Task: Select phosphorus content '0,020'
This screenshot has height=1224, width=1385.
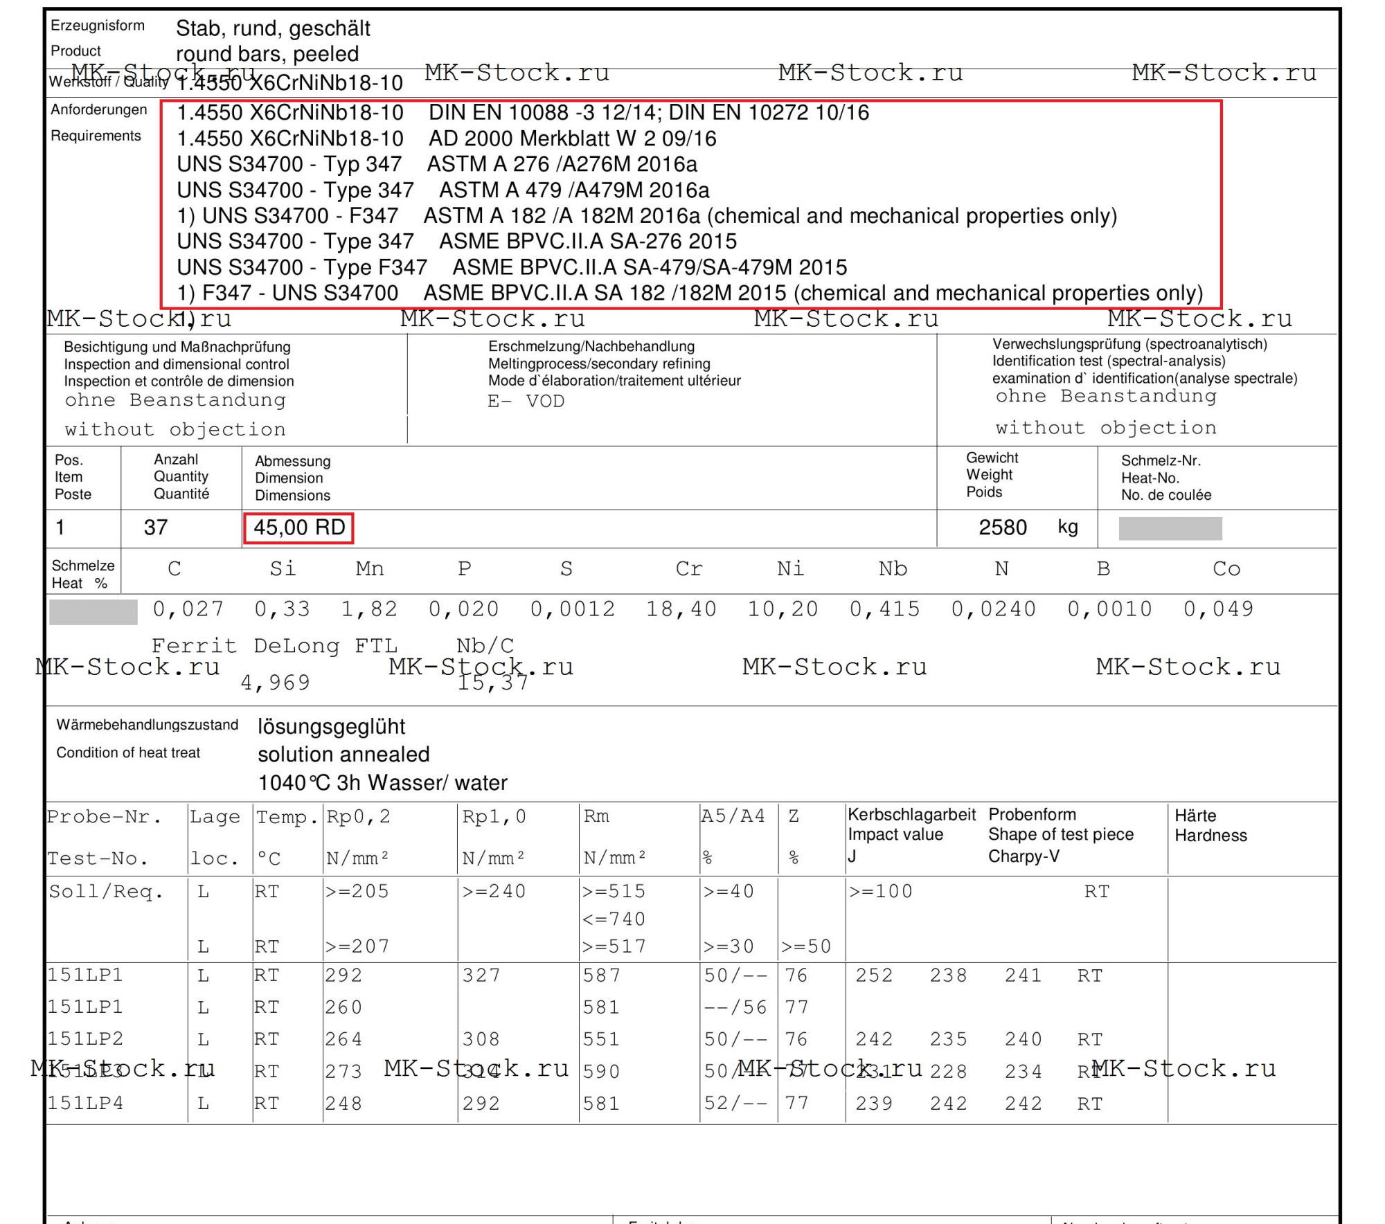Action: (463, 609)
